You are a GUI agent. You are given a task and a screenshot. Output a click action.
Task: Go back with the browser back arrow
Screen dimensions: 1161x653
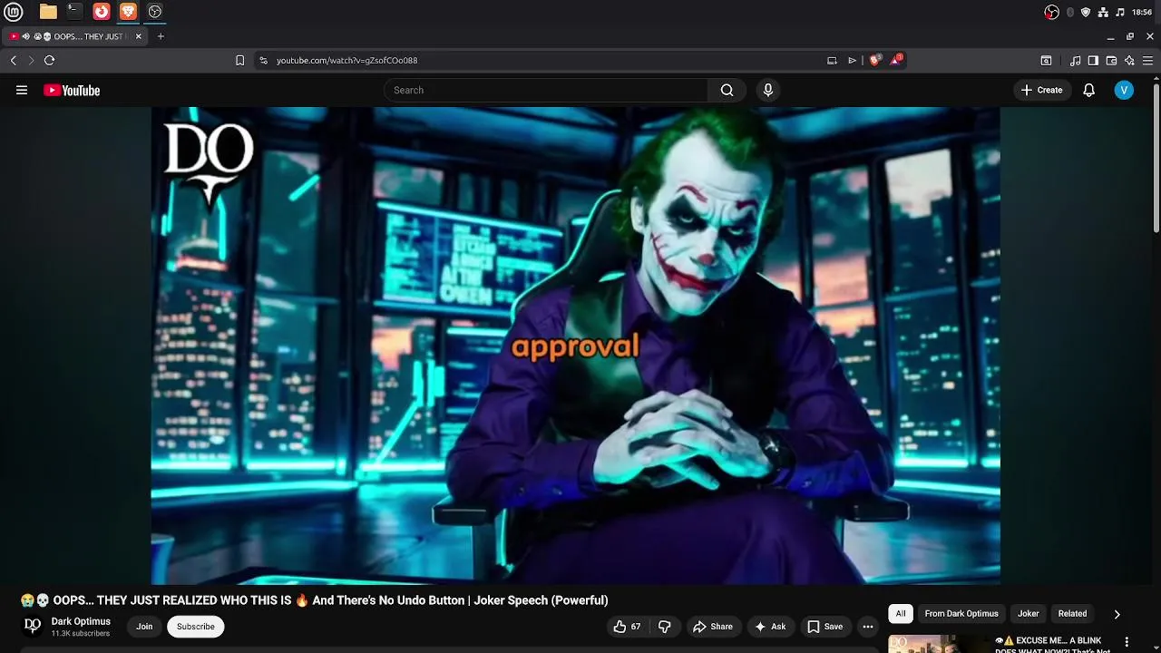coord(14,60)
